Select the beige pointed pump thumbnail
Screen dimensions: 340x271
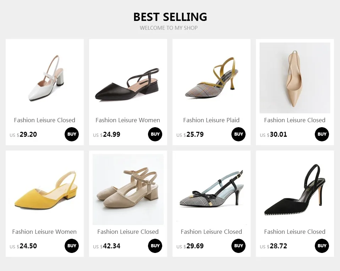[x=295, y=78]
